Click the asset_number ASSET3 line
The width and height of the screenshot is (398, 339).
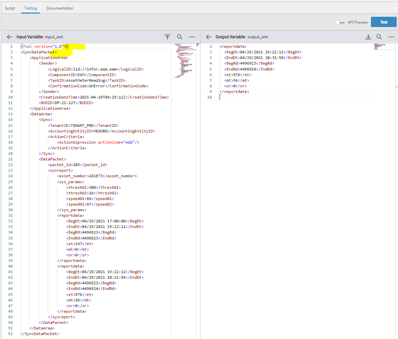click(97, 176)
